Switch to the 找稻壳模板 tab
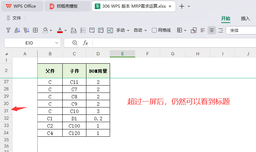Image resolution: width=256 pixels, height=152 pixels. tap(68, 6)
